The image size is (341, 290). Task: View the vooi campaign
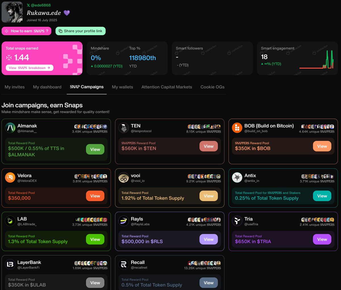209,196
